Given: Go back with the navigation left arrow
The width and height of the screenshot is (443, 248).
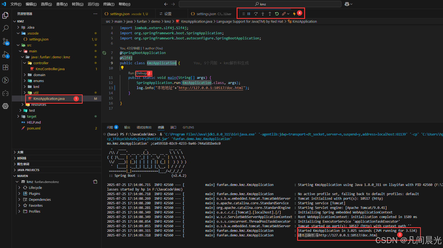Looking at the screenshot, I should coord(166,4).
